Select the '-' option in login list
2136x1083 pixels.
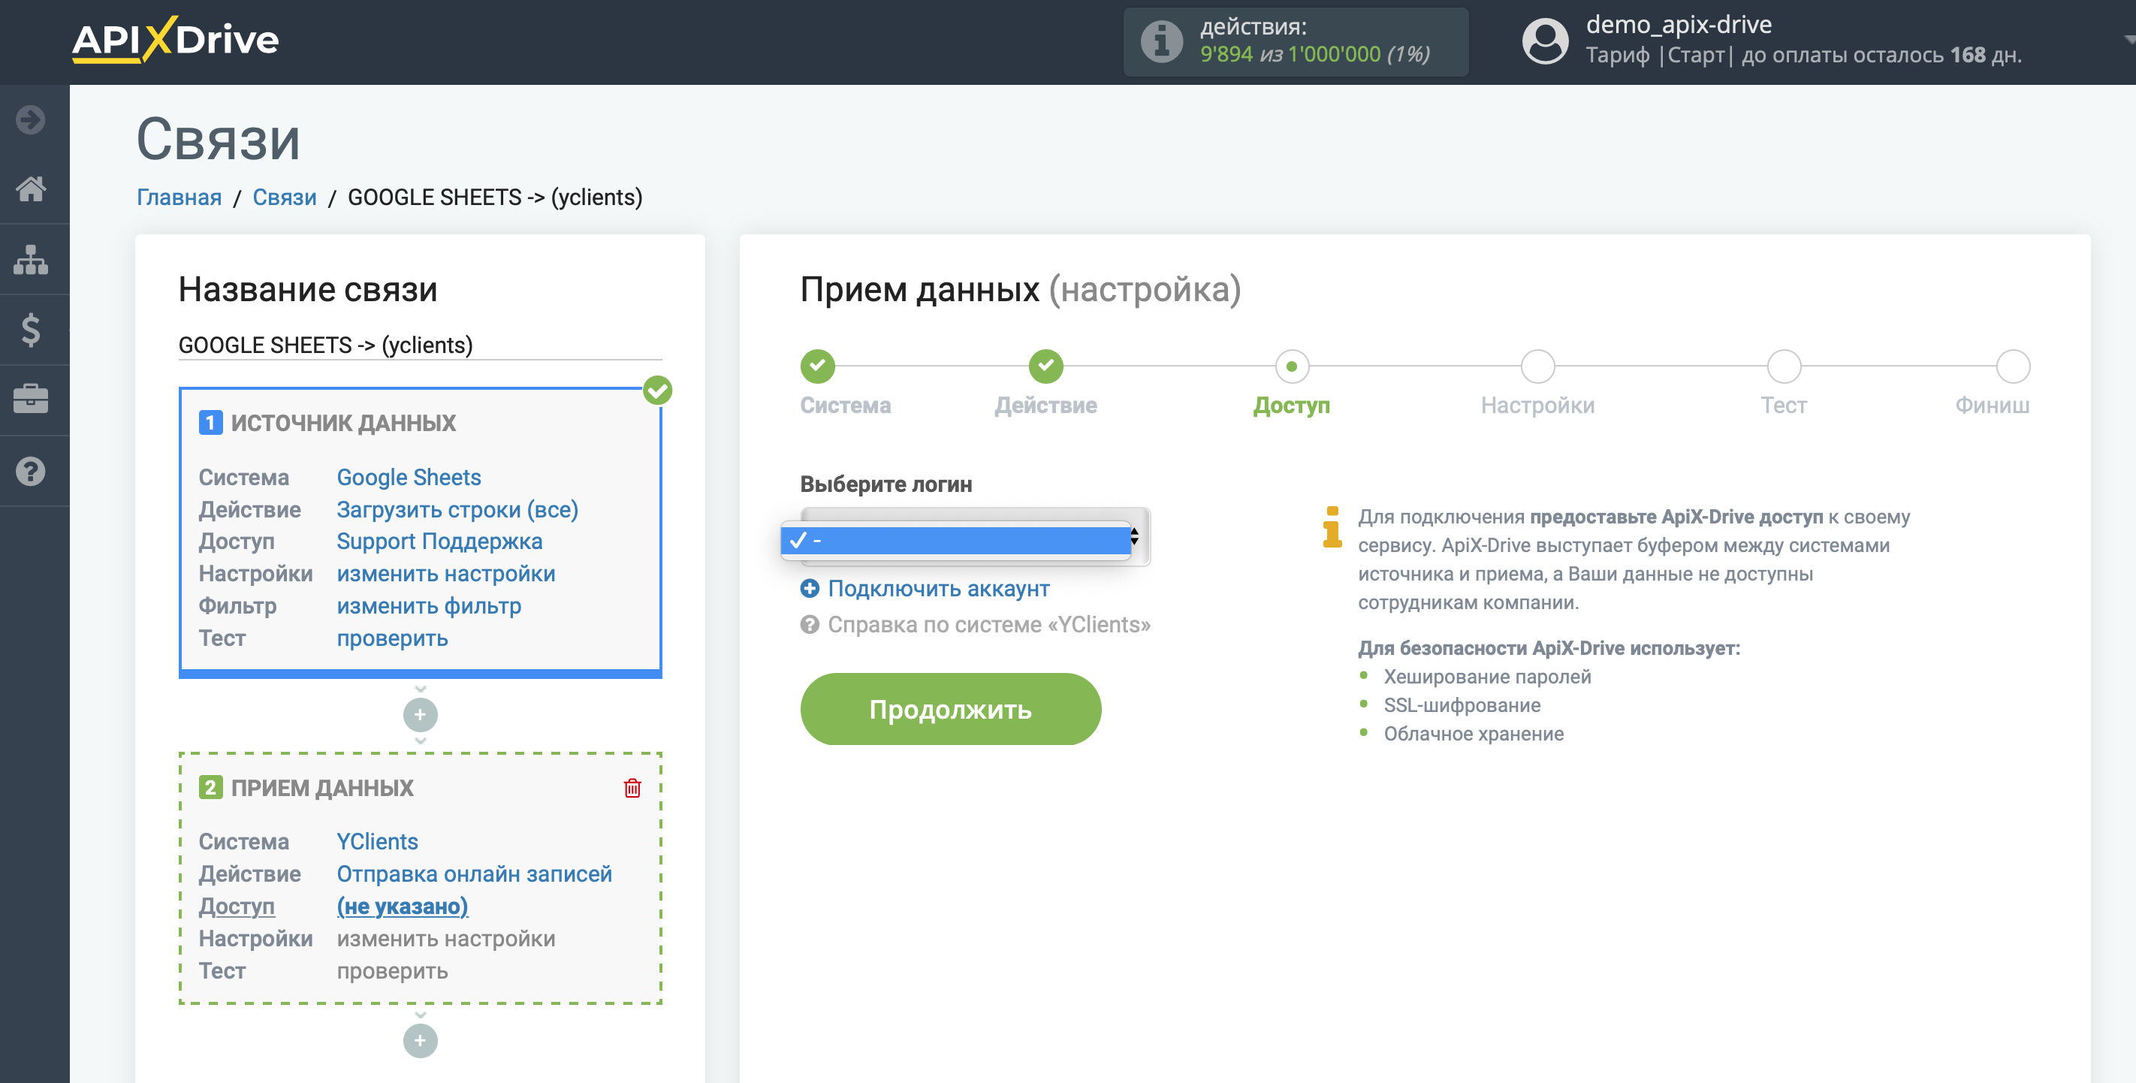point(955,540)
